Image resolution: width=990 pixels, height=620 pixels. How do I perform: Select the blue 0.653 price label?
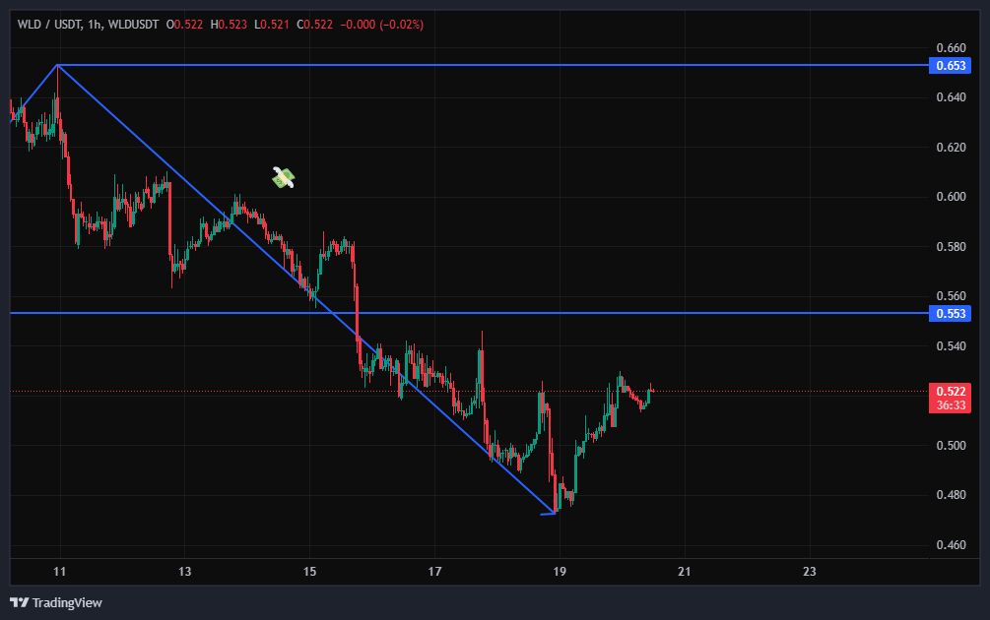click(950, 66)
